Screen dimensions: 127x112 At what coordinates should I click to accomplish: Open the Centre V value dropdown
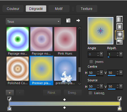tap(121, 73)
